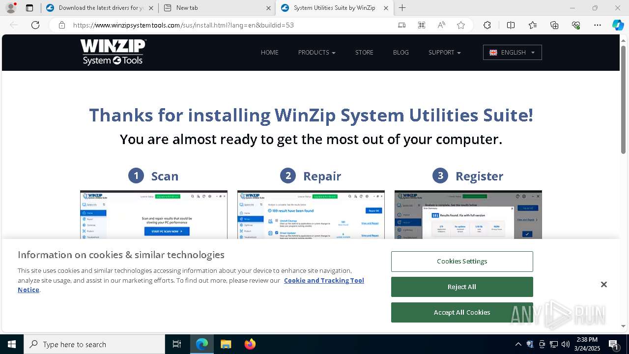This screenshot has width=629, height=354.
Task: Select the System Utilities Suite by WinZip tab
Action: point(334,8)
